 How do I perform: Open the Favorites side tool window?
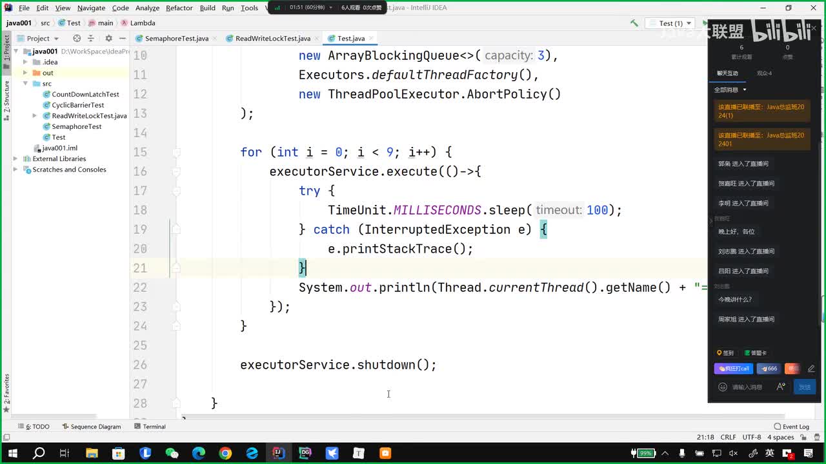click(x=6, y=393)
